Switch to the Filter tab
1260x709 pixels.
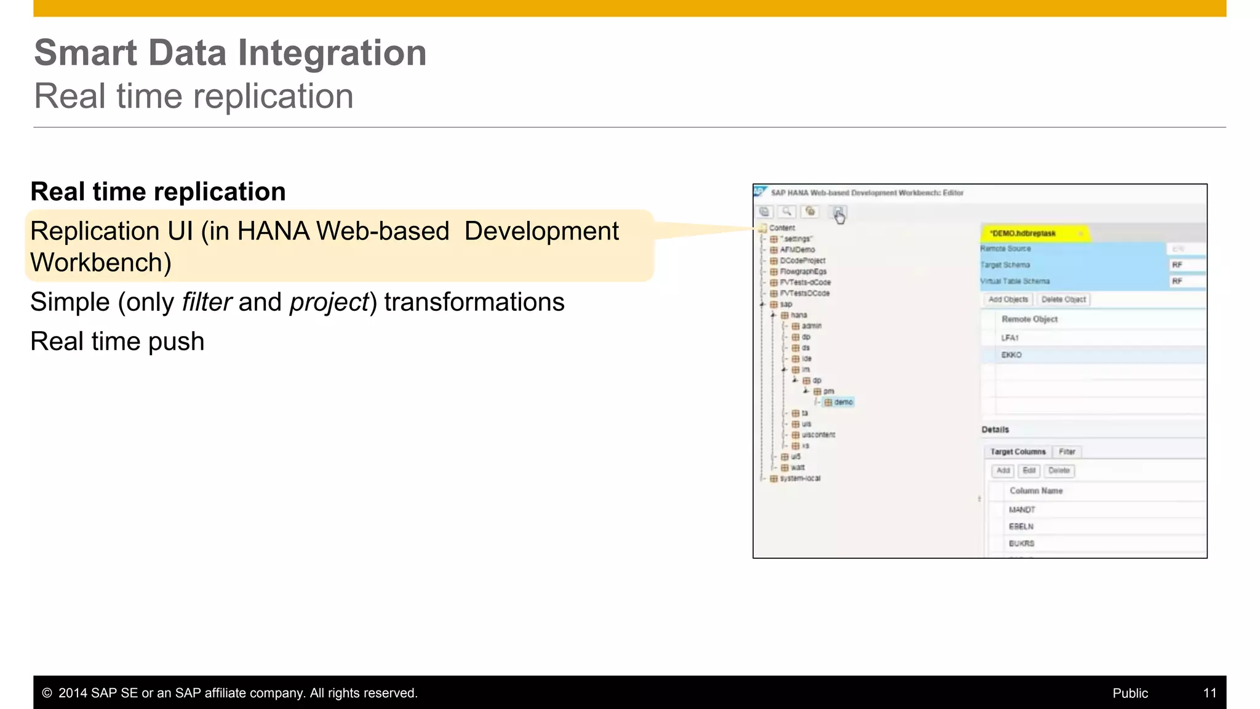click(1067, 452)
